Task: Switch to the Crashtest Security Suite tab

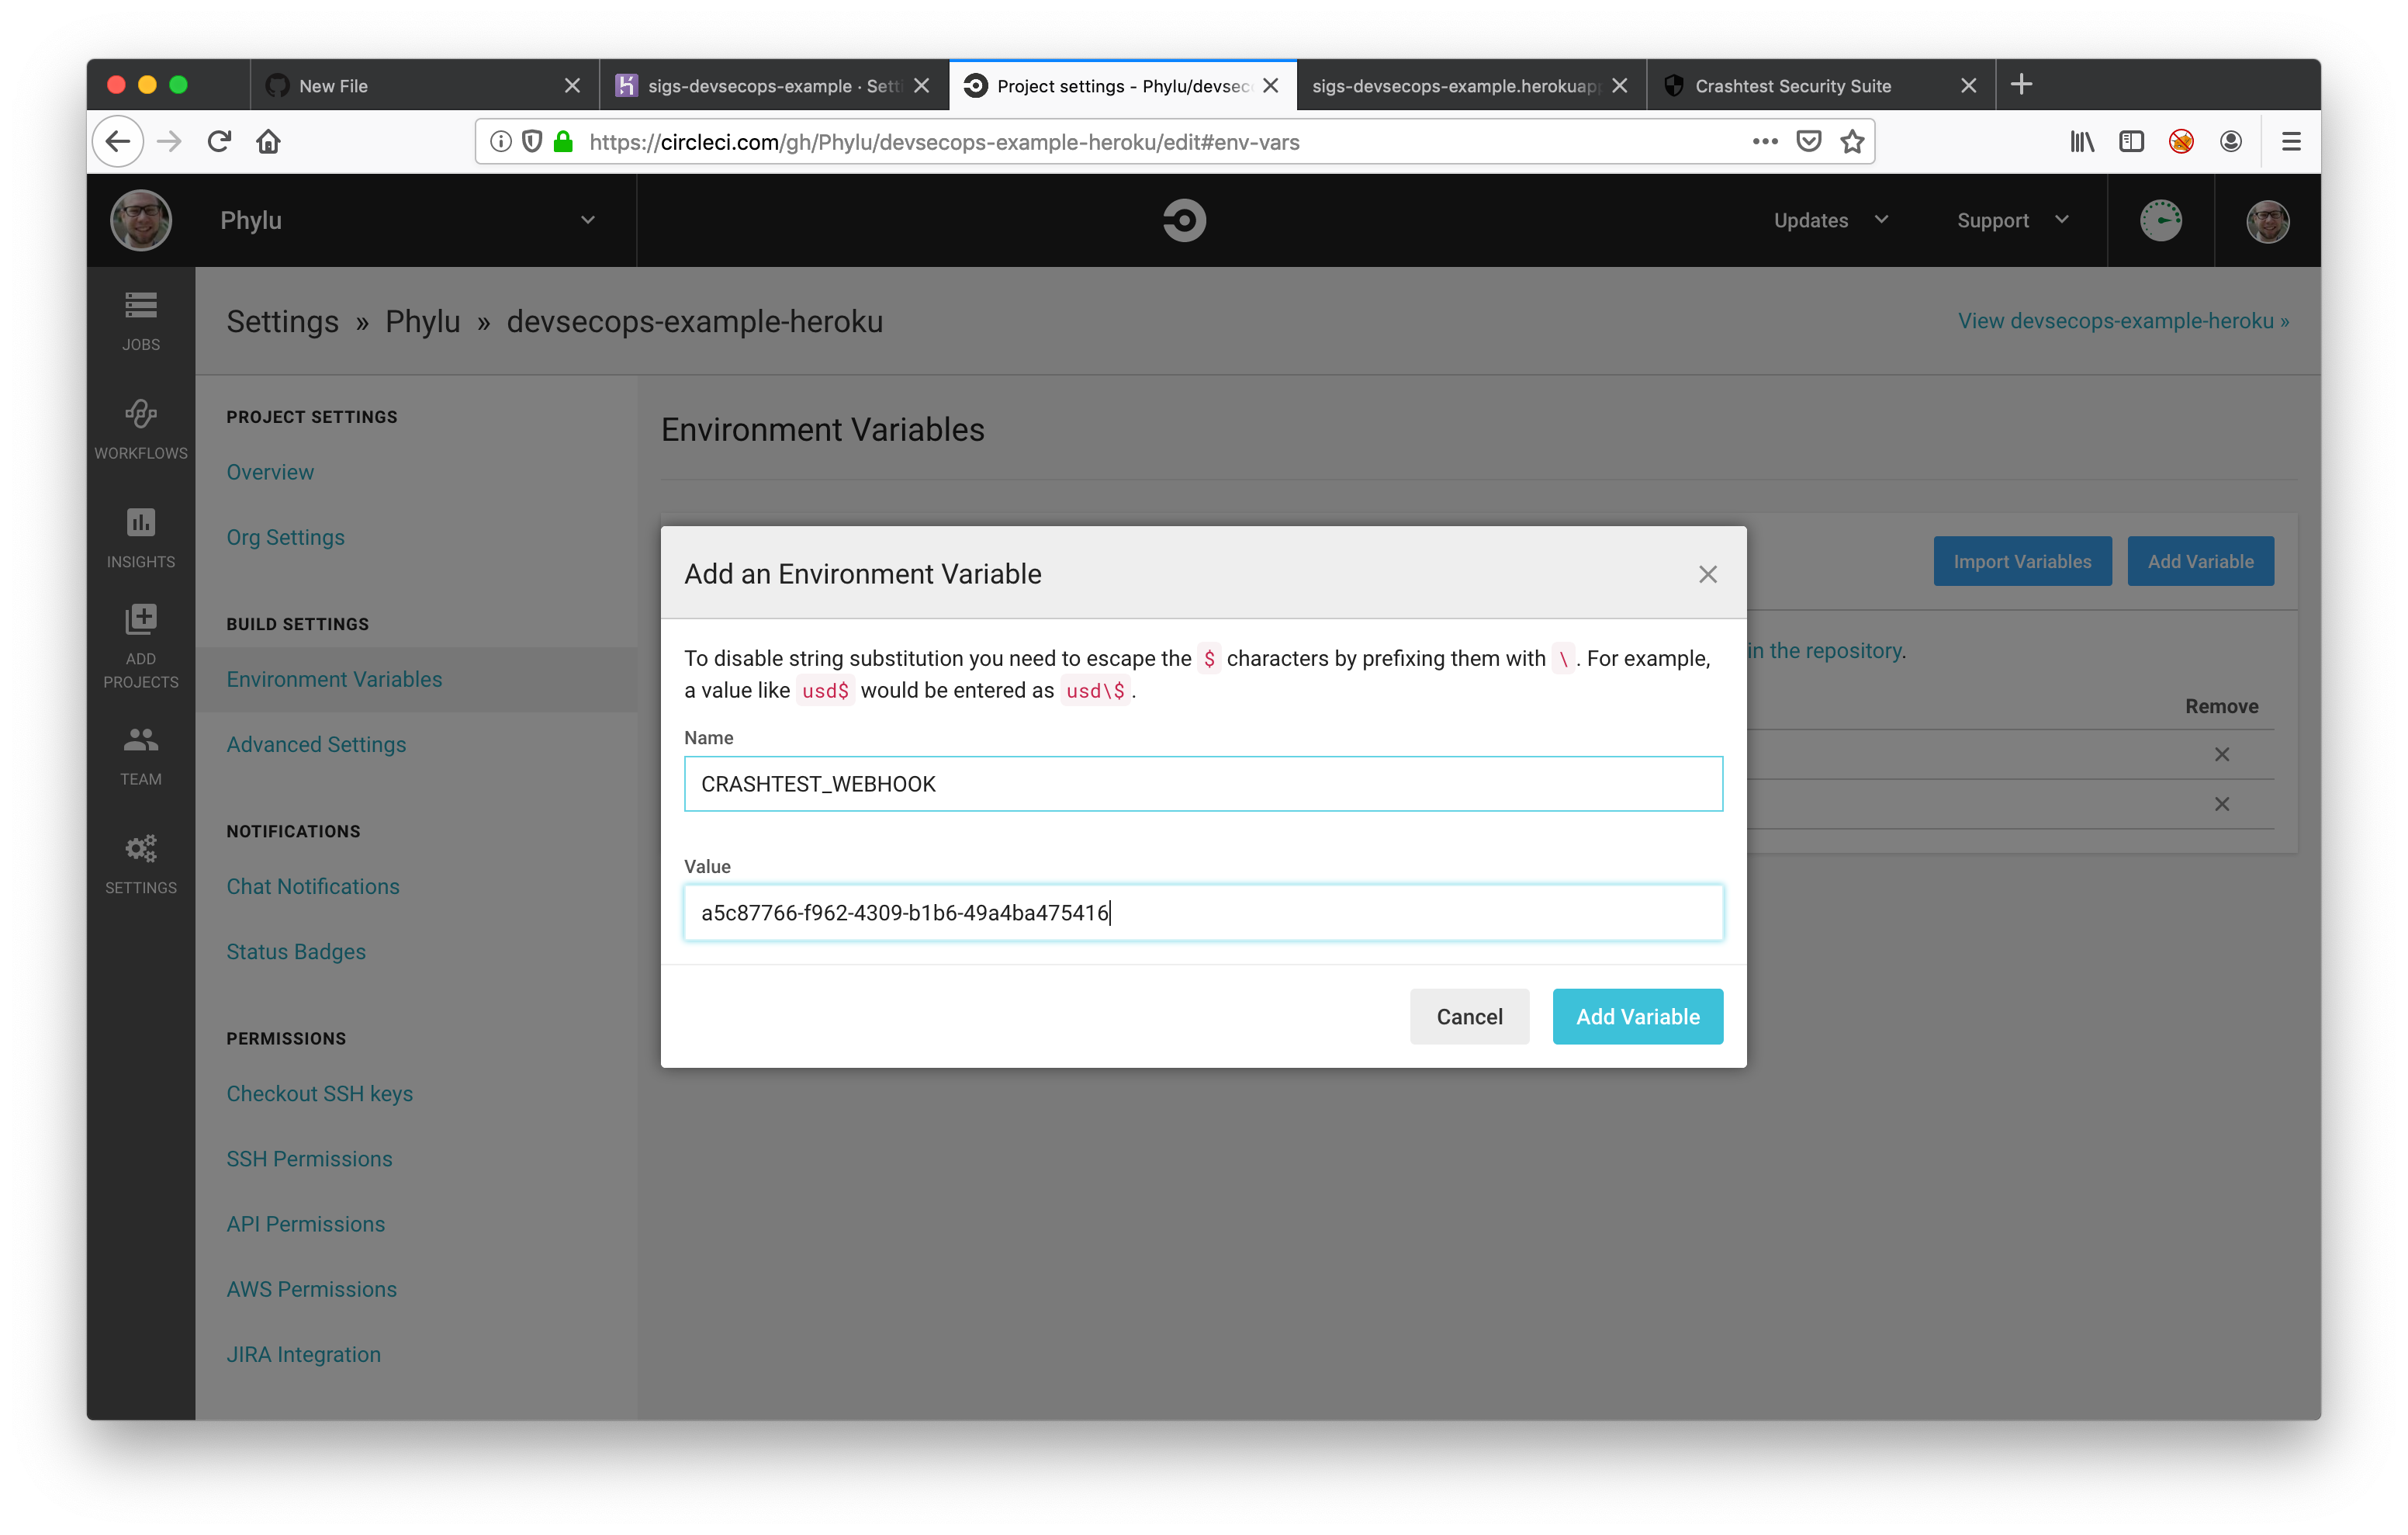Action: [1792, 86]
